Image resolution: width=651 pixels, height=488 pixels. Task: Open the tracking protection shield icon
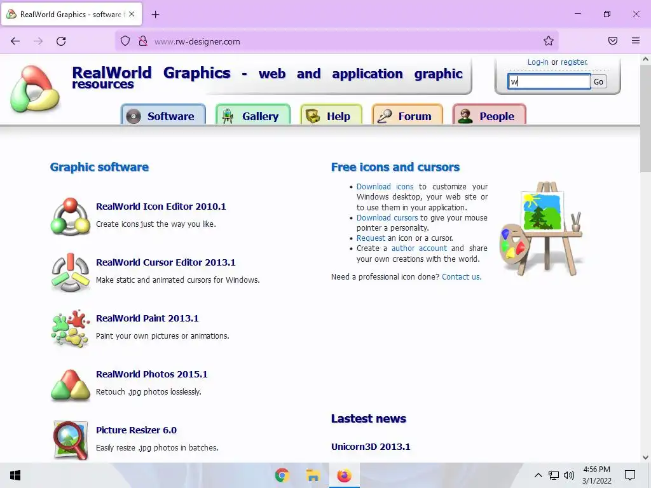(125, 41)
